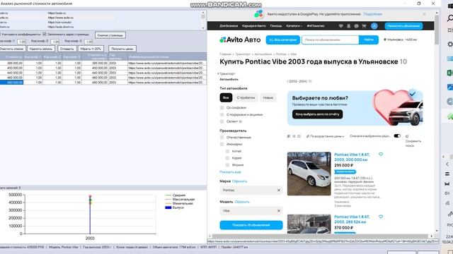Open #яПомогаю menu item

pyautogui.click(x=316, y=26)
